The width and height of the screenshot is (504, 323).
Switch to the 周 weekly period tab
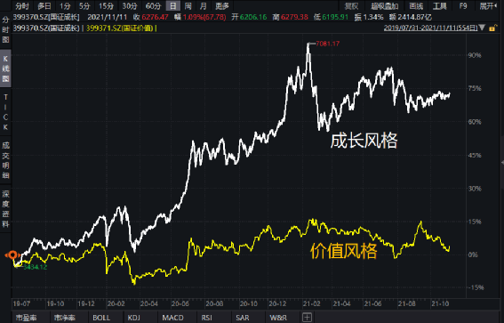(x=188, y=6)
